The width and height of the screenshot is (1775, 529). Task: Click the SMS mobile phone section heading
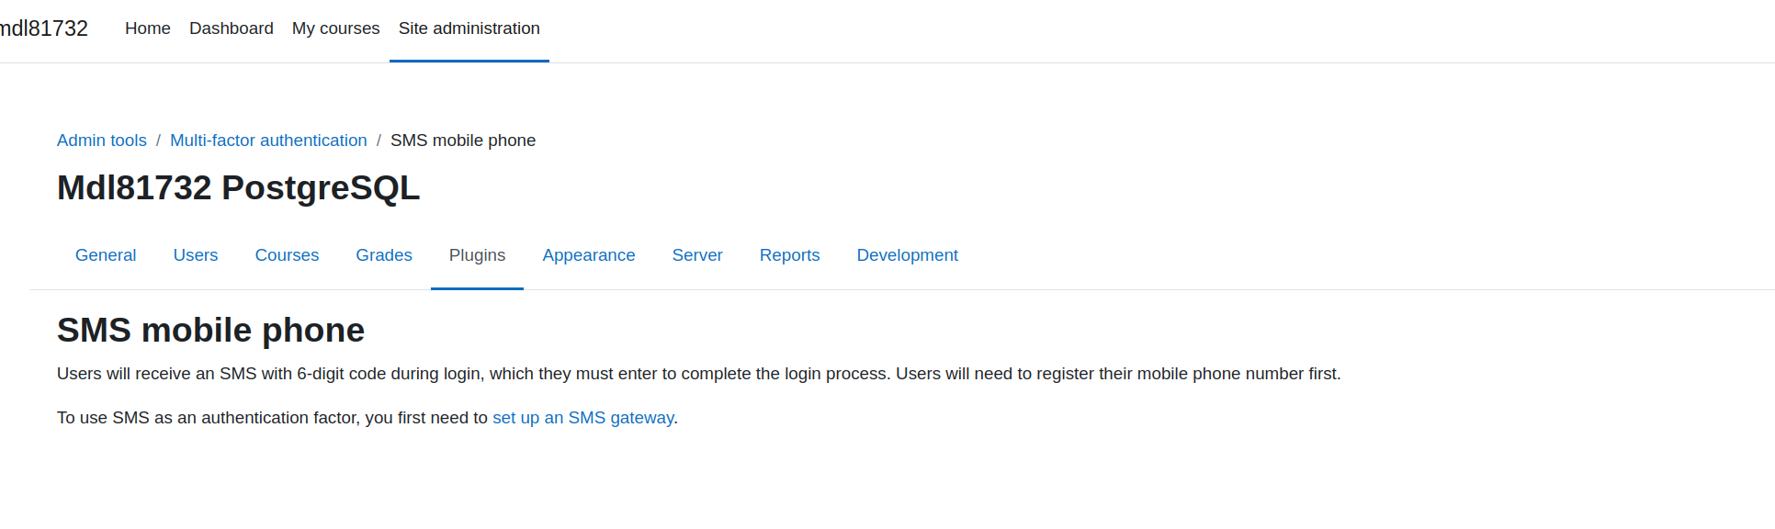211,330
